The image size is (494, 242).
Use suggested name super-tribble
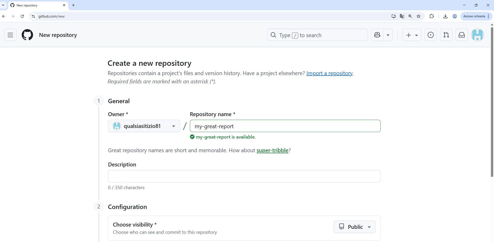272,150
